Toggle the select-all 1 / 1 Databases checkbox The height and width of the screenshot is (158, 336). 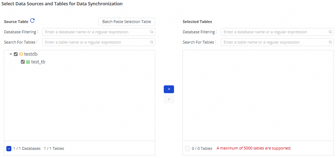coord(9,148)
